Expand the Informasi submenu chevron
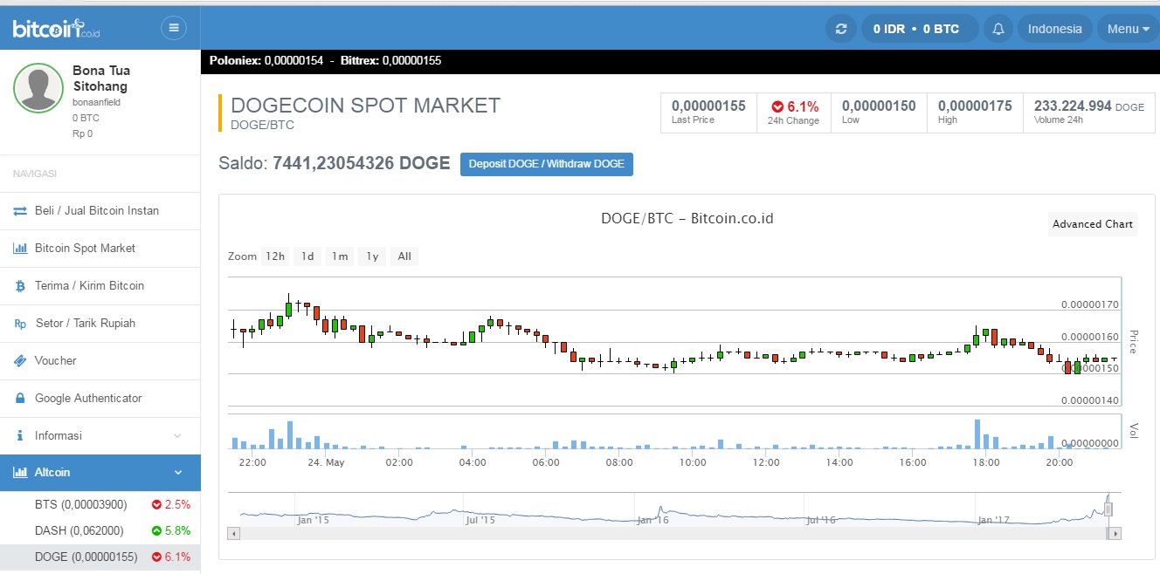 pos(177,435)
